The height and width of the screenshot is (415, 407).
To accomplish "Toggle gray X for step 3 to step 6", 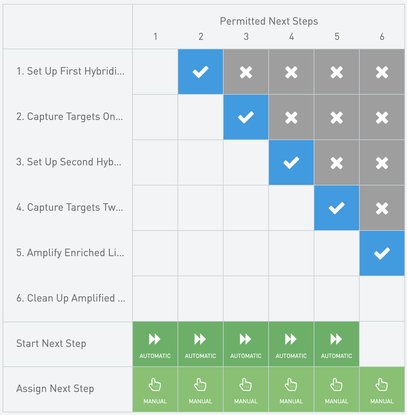I will [382, 163].
